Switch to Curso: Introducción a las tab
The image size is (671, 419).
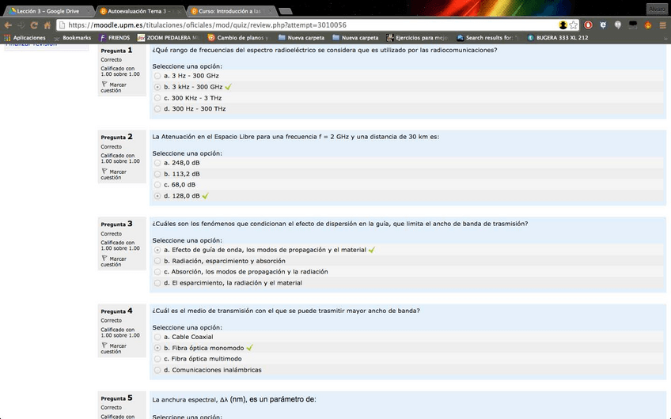(x=229, y=11)
